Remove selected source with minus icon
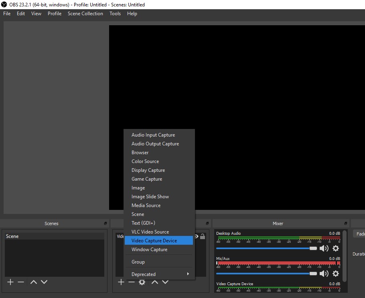Viewport: 365px width, 298px height. (x=131, y=282)
